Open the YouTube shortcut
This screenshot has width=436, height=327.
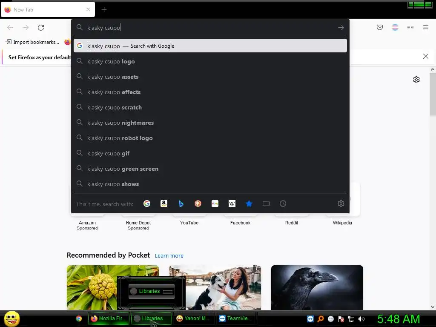pyautogui.click(x=189, y=222)
